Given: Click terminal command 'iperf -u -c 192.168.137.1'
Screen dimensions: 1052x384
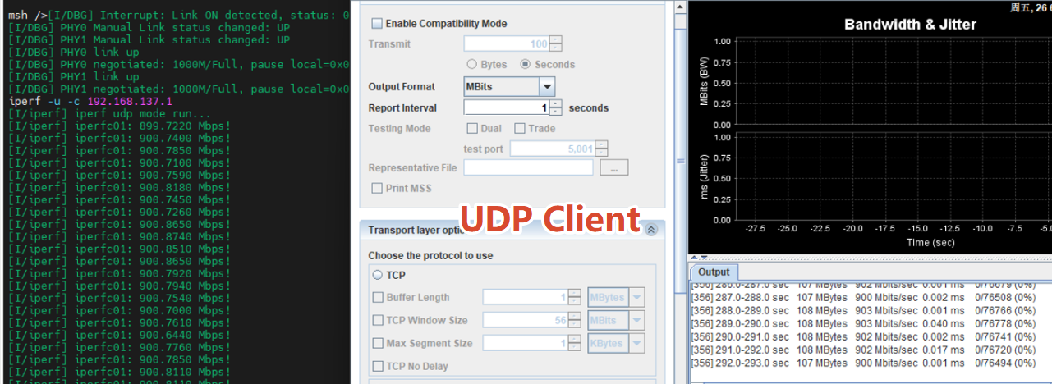Looking at the screenshot, I should [x=90, y=101].
